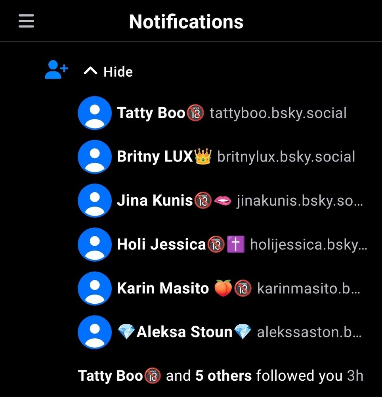Click '5 others' in the follow summary
Screen dimensions: 382x397
click(x=223, y=376)
